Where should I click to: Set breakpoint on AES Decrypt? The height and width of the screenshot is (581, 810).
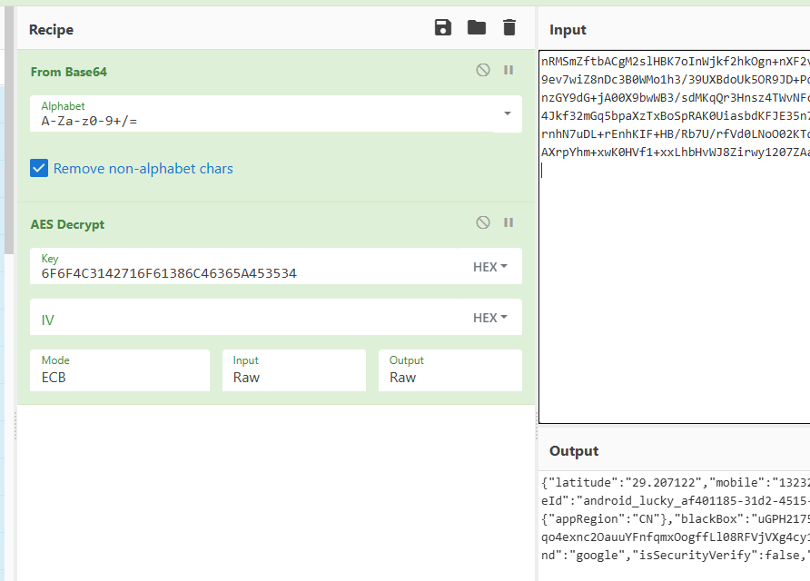(509, 222)
